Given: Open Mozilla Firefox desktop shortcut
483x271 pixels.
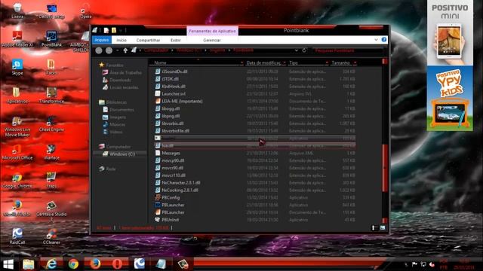Looking at the screenshot, I should click(17, 209).
